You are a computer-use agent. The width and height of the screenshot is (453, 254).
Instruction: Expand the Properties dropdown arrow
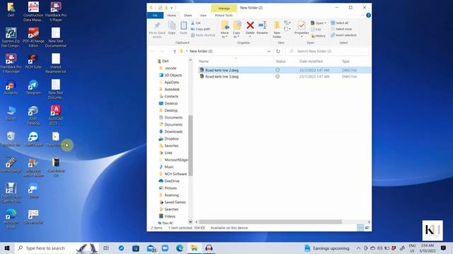click(302, 37)
